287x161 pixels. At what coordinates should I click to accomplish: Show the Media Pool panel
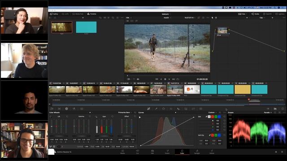tap(78, 14)
